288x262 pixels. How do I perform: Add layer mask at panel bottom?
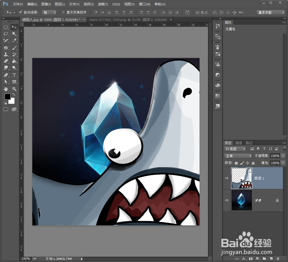[251, 259]
